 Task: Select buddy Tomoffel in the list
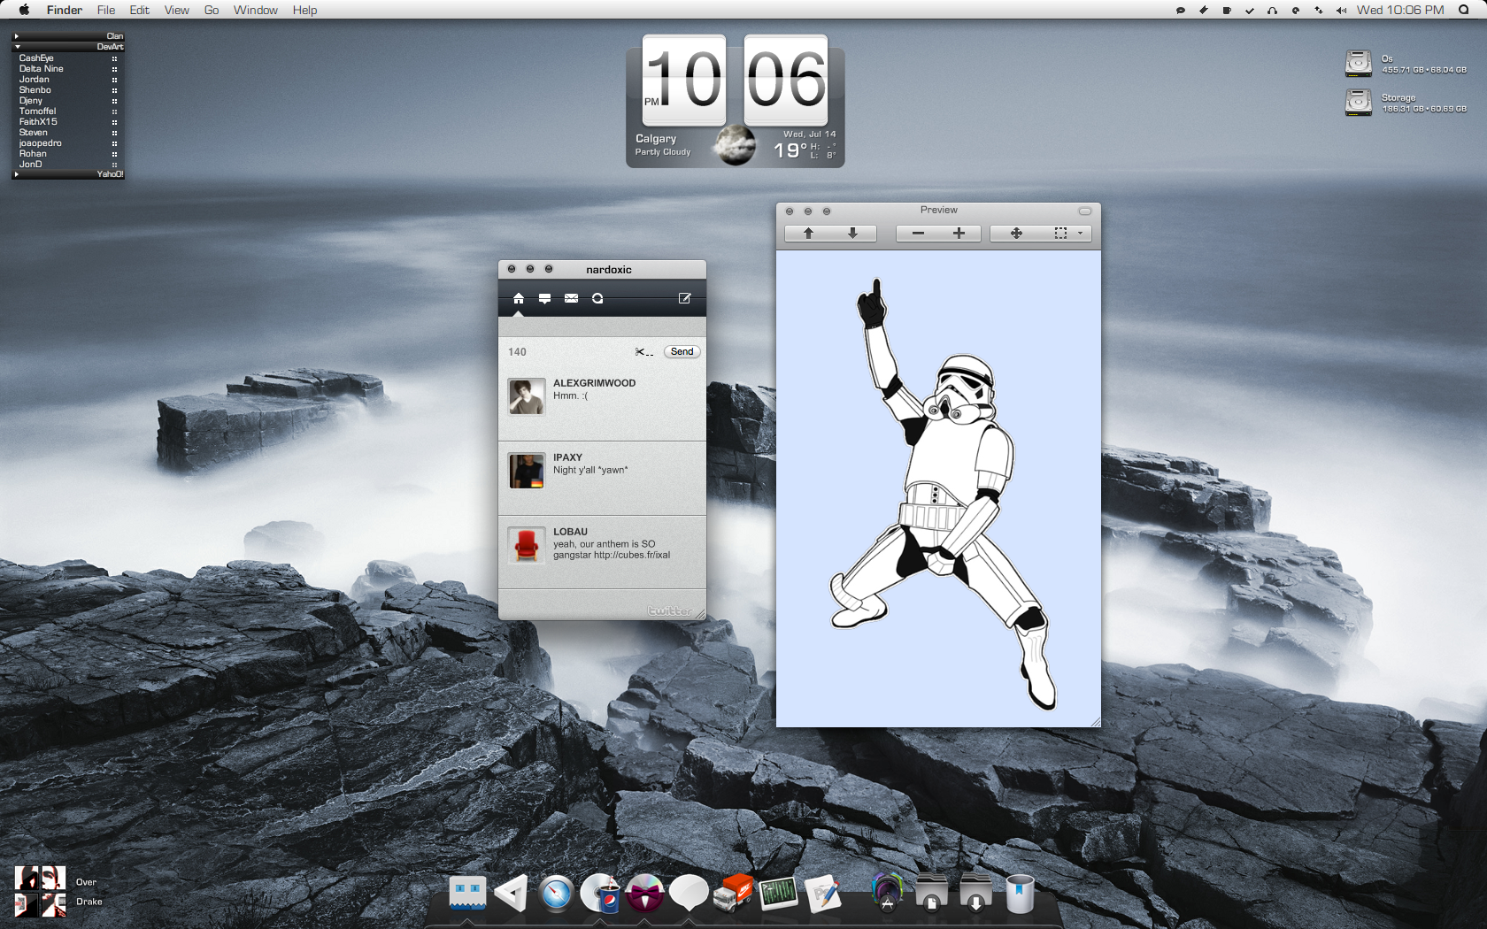[68, 111]
